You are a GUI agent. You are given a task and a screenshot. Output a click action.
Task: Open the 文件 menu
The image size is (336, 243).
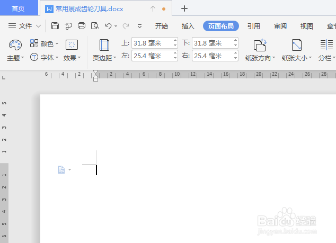pos(20,26)
